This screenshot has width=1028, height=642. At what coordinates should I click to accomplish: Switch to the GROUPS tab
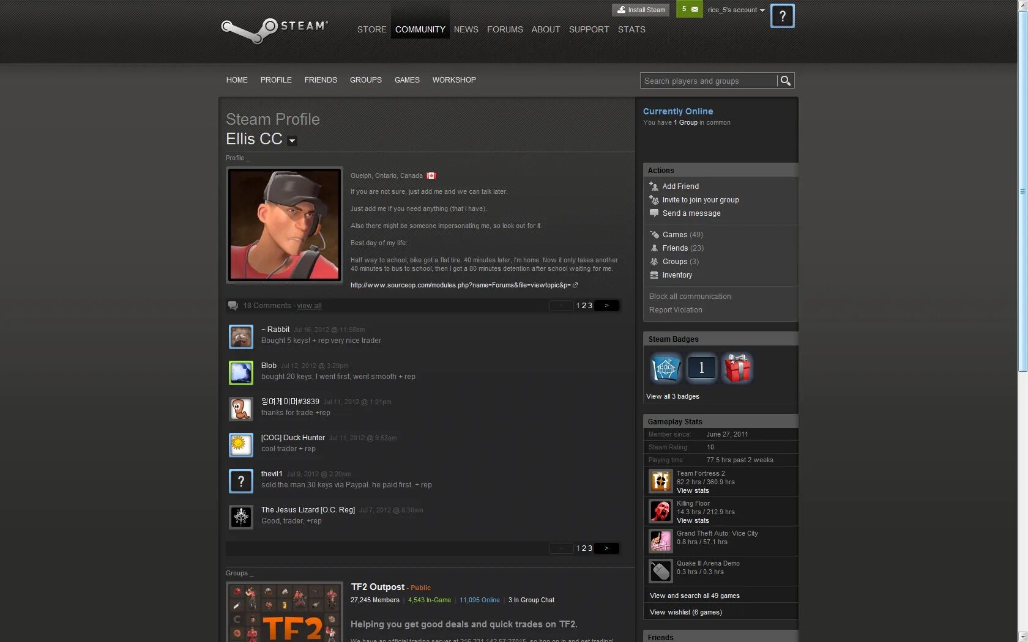[366, 80]
